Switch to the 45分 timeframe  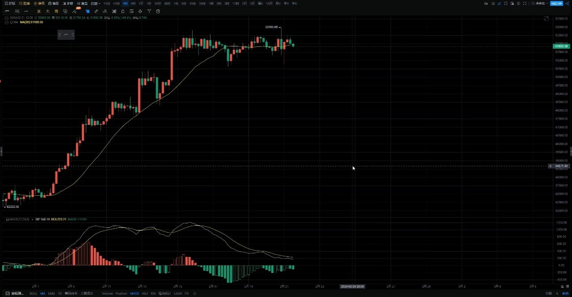tap(117, 4)
